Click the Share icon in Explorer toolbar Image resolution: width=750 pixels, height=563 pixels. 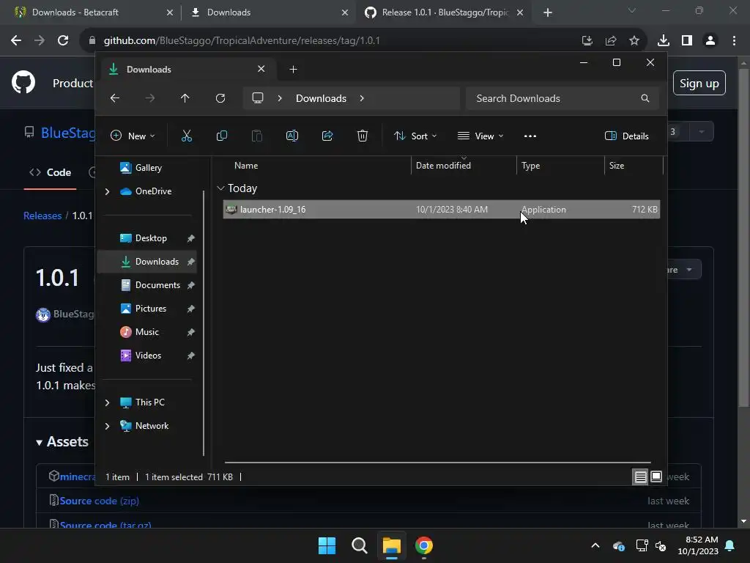pyautogui.click(x=327, y=136)
